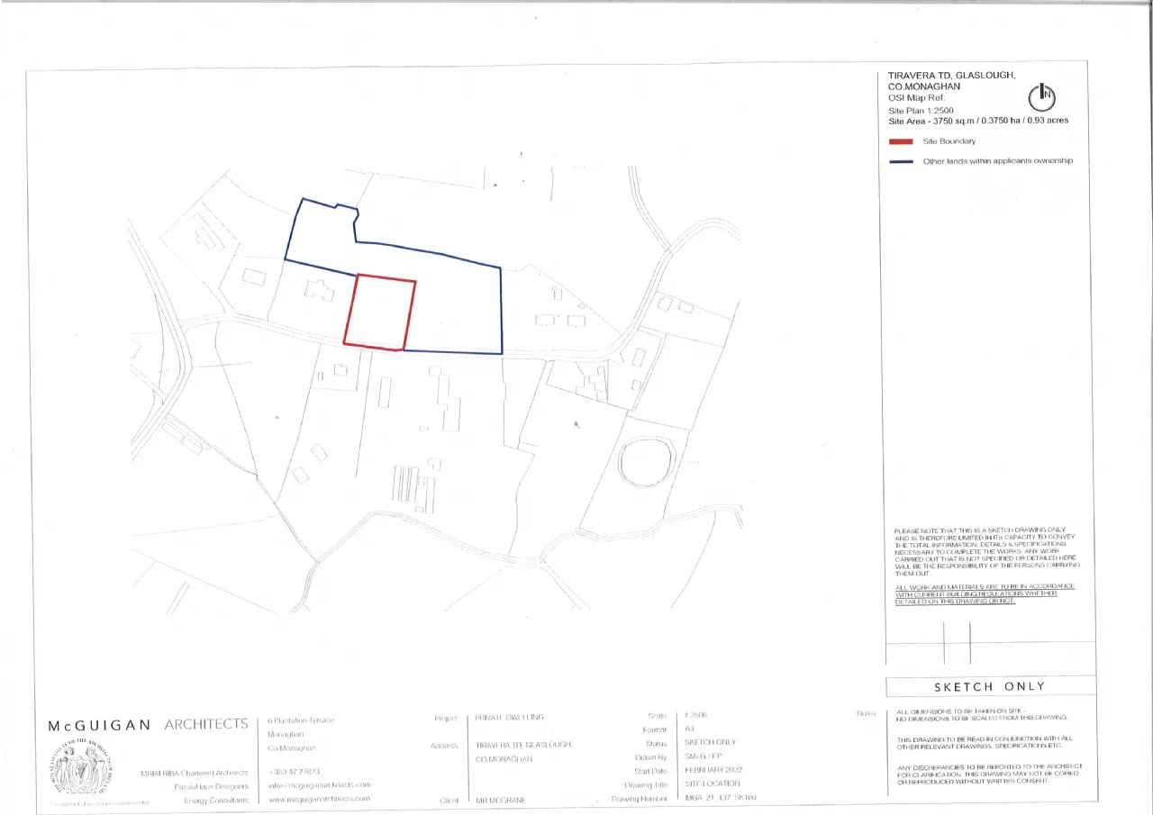Select the Site Plan 1:2500 text
Image resolution: width=1153 pixels, height=815 pixels.
(921, 110)
